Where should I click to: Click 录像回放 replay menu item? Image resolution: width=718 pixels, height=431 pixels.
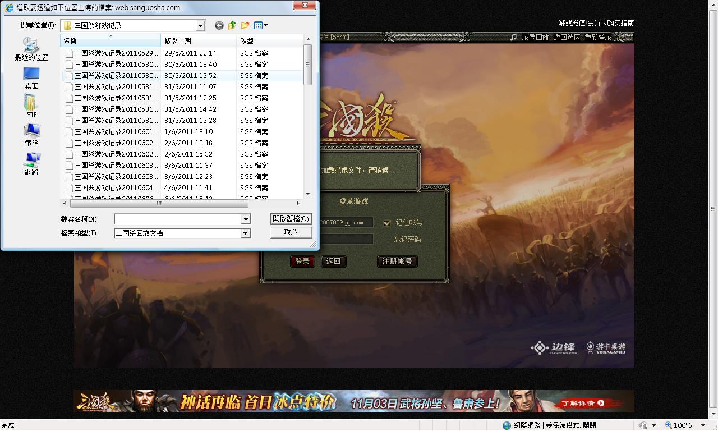point(535,37)
